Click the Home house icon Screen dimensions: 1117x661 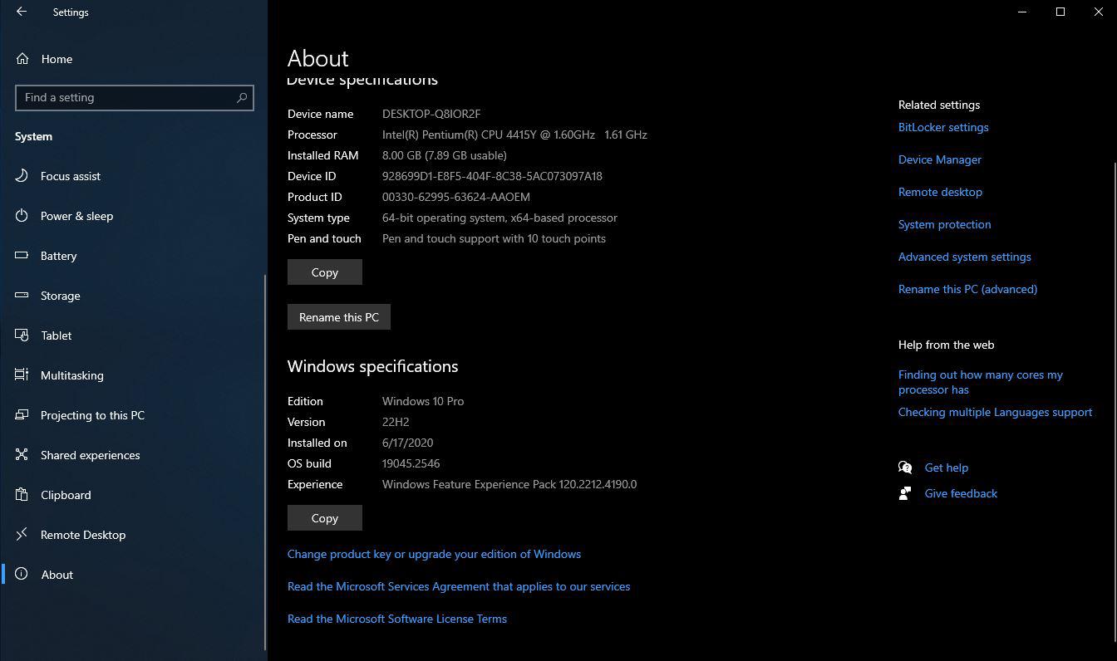[x=22, y=59]
